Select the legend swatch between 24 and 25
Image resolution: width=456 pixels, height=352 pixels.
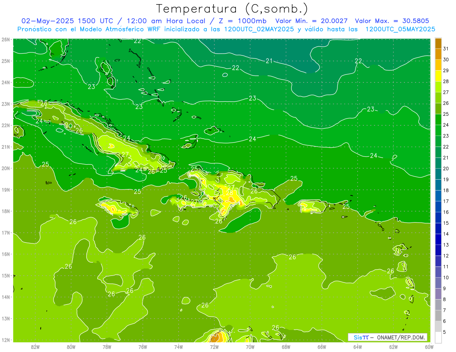coord(438,120)
